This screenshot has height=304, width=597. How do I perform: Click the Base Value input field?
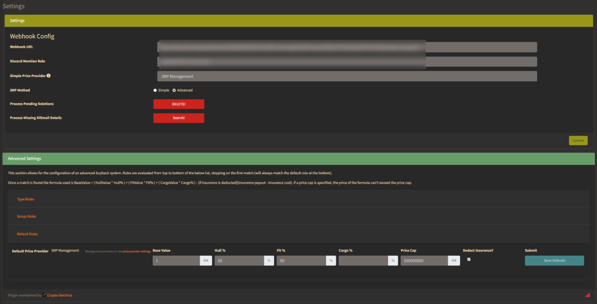tap(176, 261)
